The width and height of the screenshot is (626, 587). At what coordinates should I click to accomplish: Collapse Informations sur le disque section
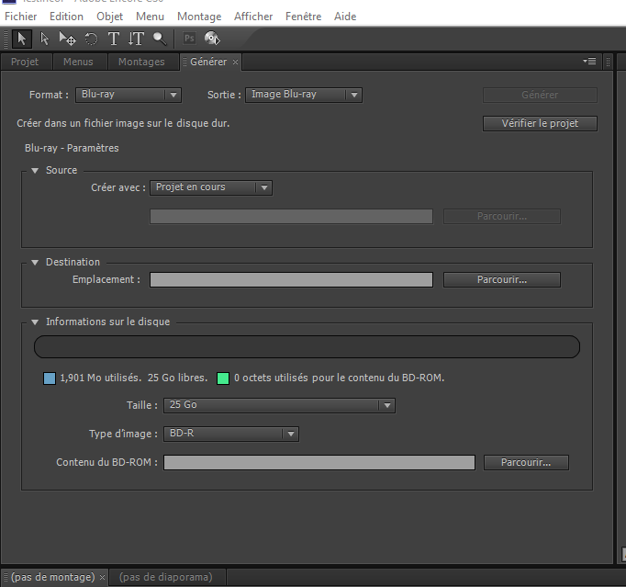coord(35,322)
